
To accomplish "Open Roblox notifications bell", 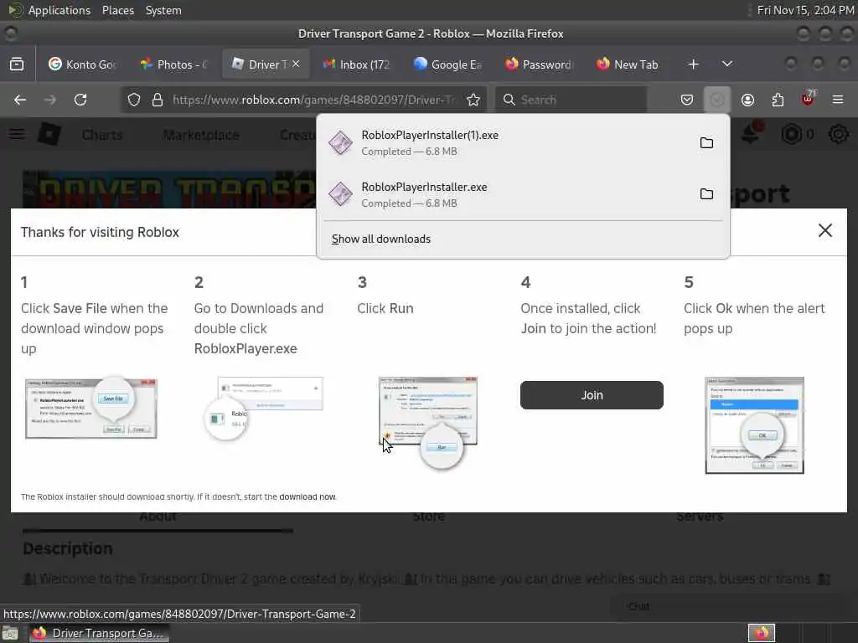I will tap(750, 133).
